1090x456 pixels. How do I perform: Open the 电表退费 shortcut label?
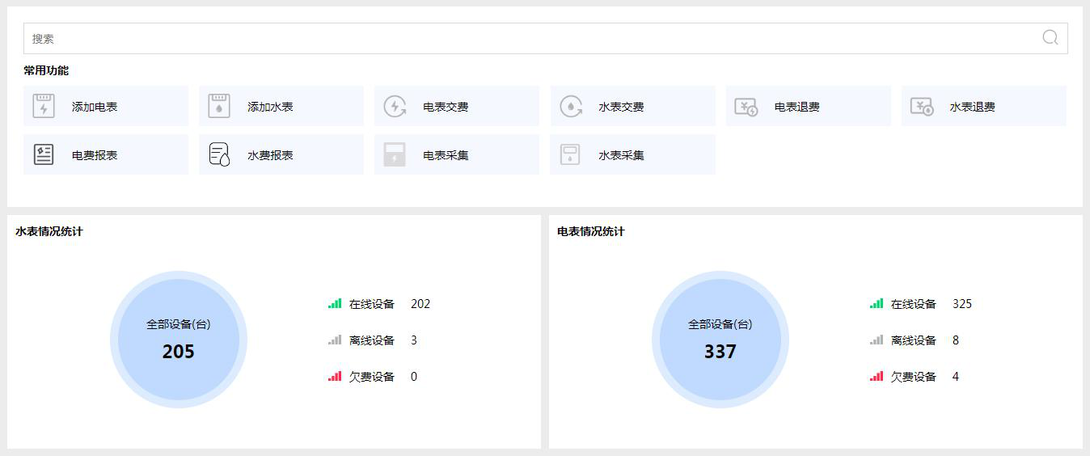[797, 107]
